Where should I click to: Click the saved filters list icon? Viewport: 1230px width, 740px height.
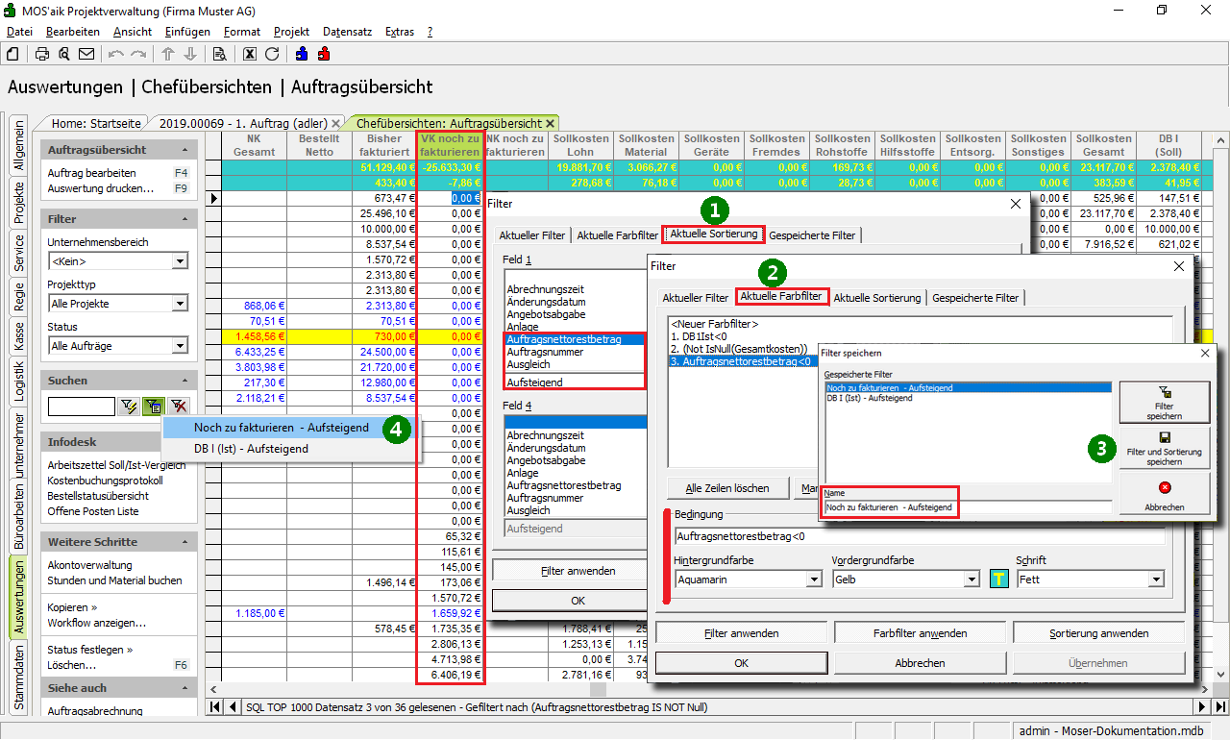point(154,407)
